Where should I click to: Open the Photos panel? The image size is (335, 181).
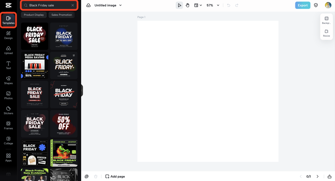click(8, 95)
